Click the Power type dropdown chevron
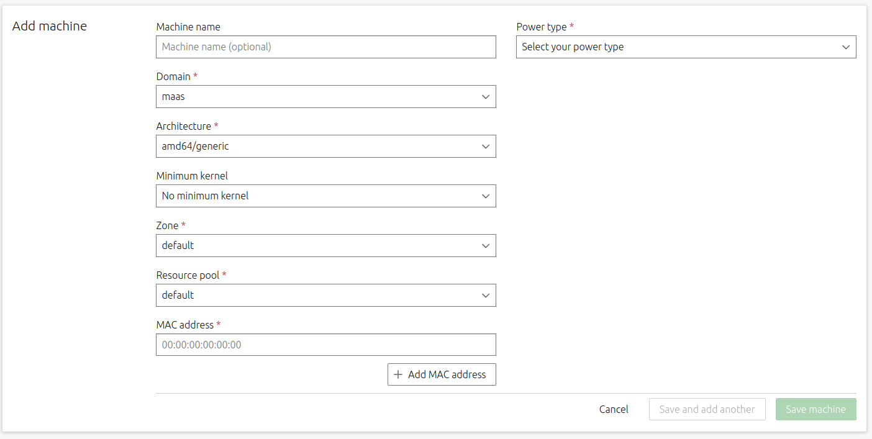This screenshot has height=439, width=872. point(845,47)
